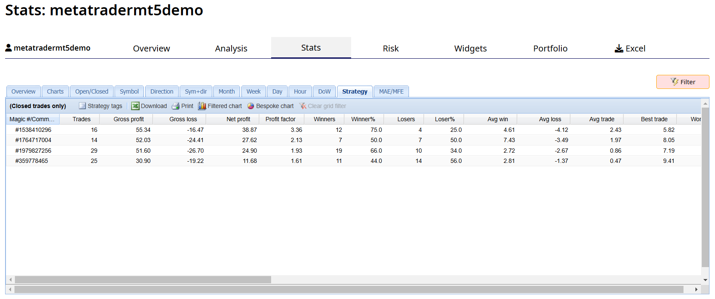Image resolution: width=715 pixels, height=299 pixels.
Task: Open the Hour sub-tab
Action: [300, 91]
